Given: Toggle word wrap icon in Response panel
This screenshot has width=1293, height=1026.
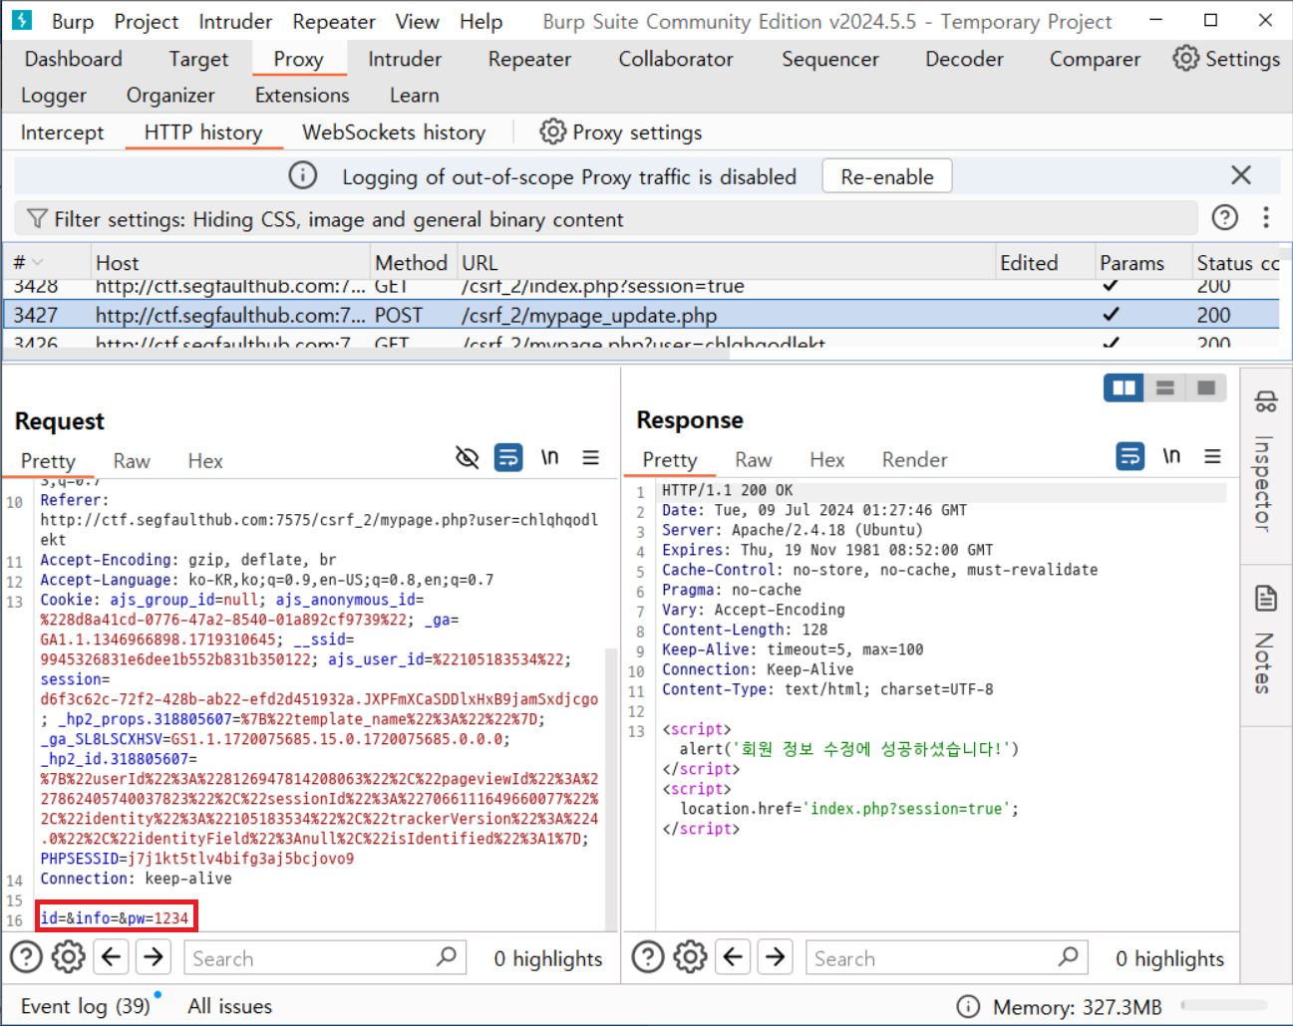Looking at the screenshot, I should [x=1131, y=456].
